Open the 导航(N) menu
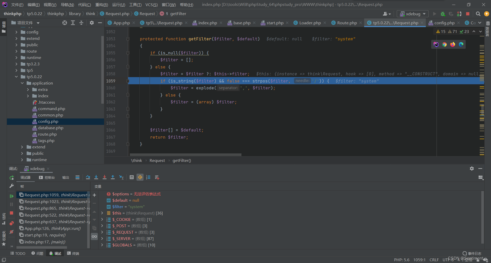 click(67, 5)
